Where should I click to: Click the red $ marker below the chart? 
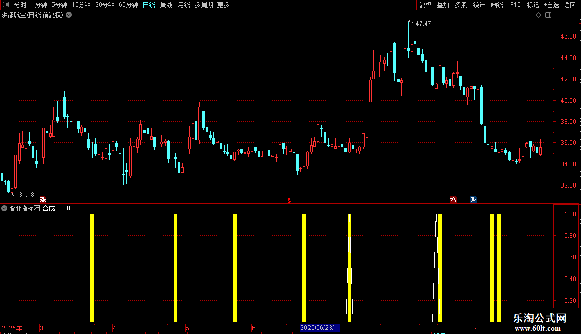tap(289, 200)
